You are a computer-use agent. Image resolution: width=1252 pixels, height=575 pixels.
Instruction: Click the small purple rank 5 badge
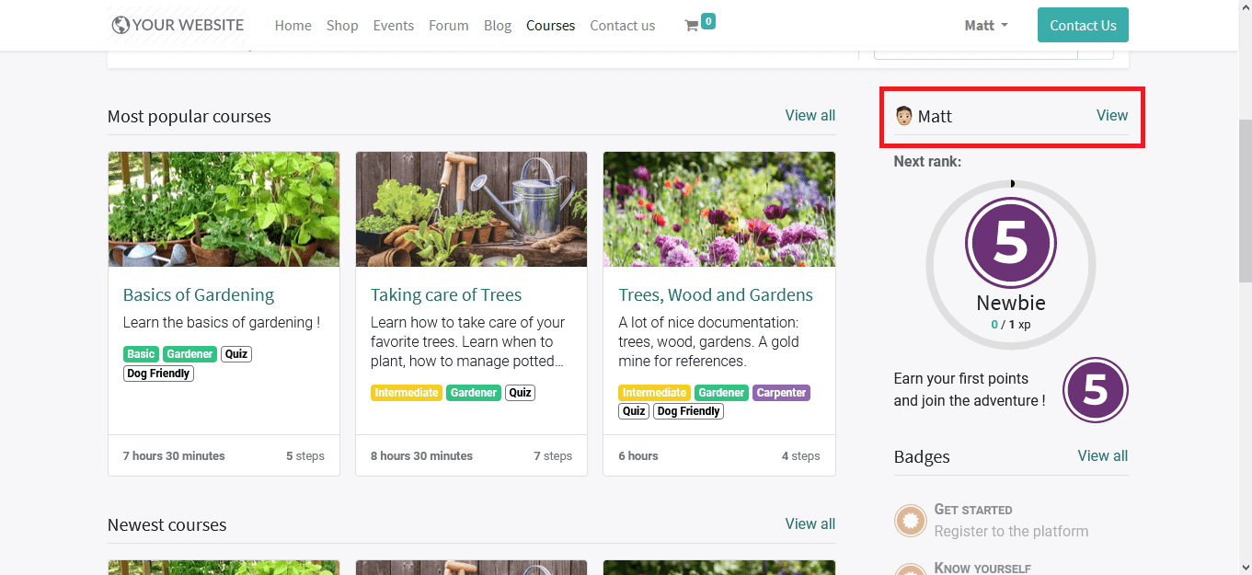1095,390
